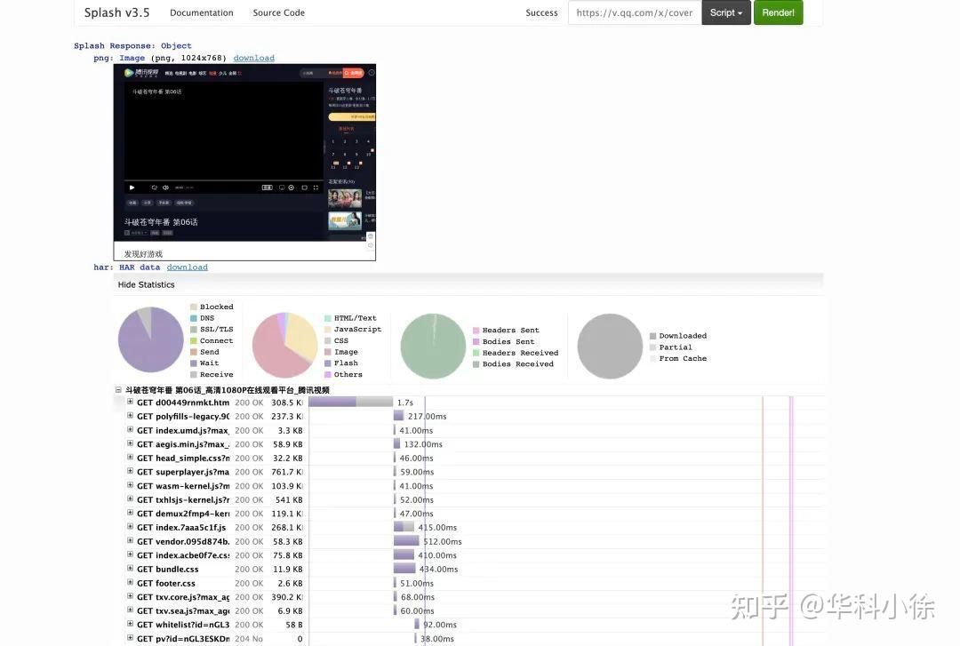Expand GET superplayer.js request row
Viewport: 960px width, 646px height.
pyautogui.click(x=130, y=472)
